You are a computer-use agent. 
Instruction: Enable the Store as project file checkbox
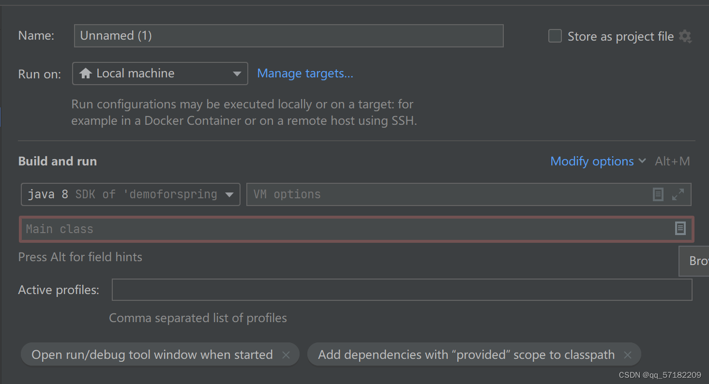tap(555, 35)
